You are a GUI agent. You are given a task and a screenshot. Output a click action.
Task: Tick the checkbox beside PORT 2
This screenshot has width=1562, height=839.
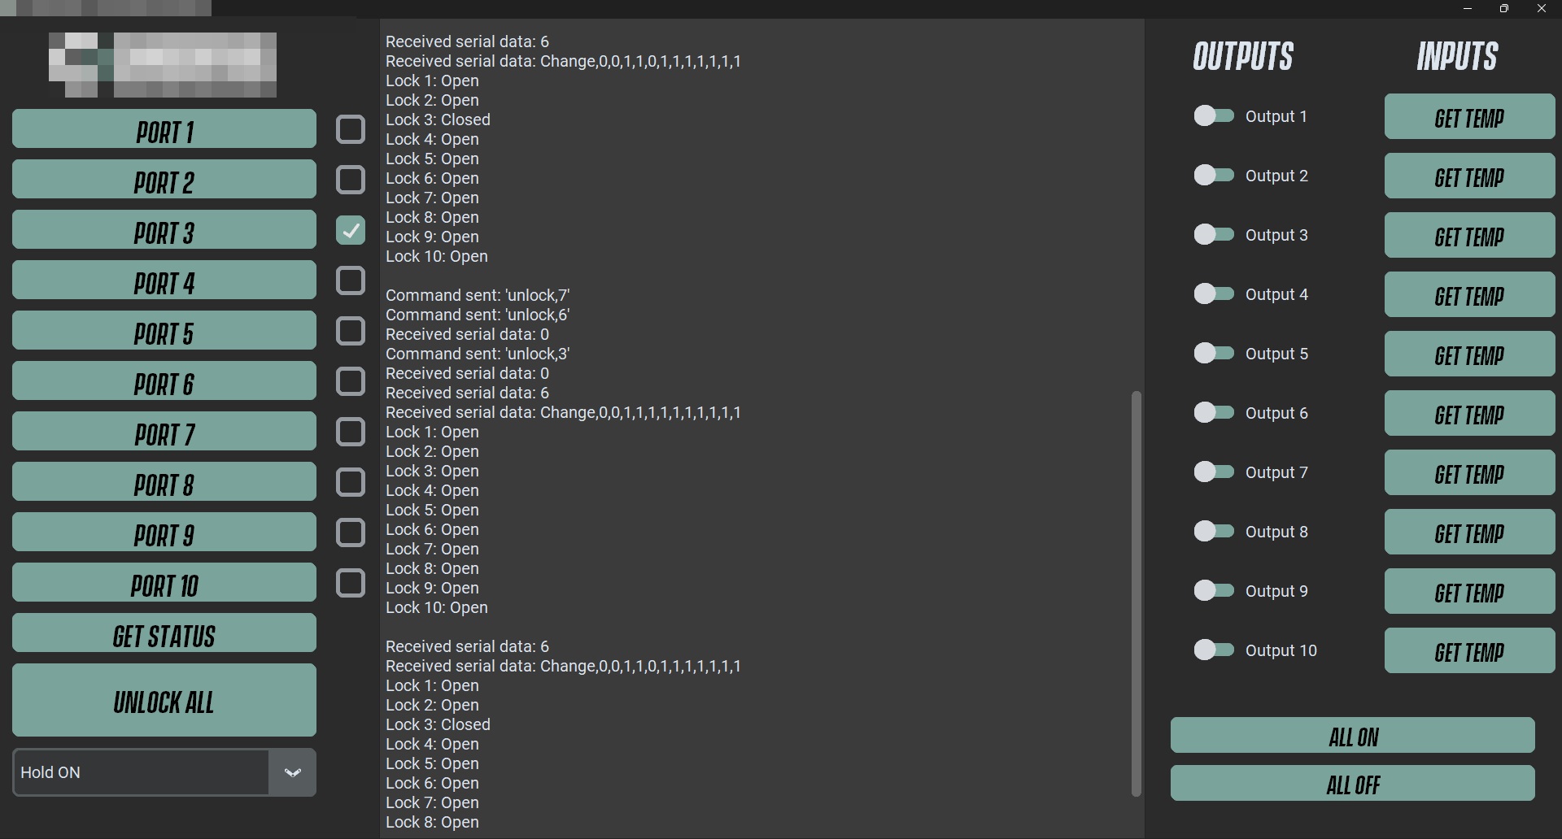tap(351, 180)
